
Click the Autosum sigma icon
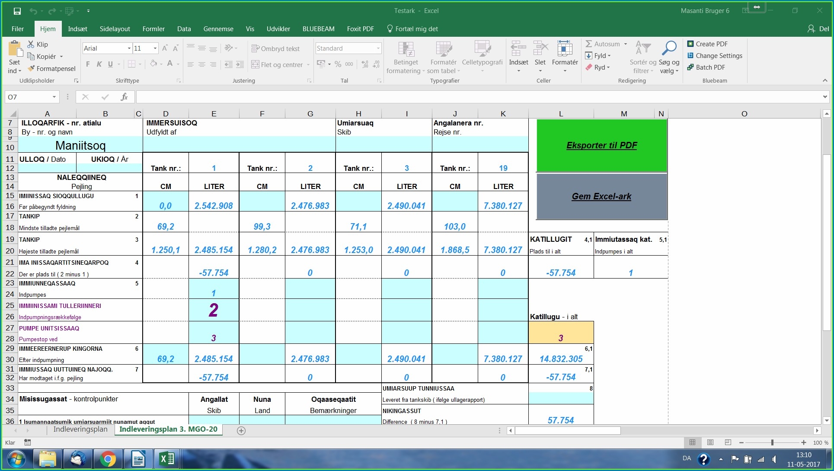point(589,44)
